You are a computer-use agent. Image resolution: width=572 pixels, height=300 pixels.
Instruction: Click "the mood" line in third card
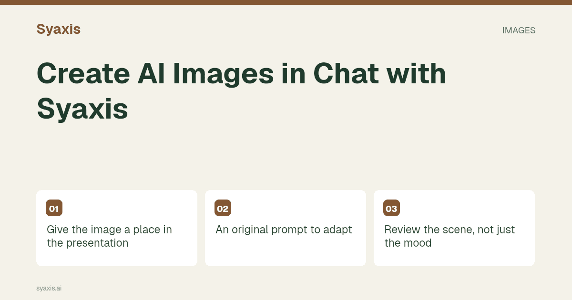pos(408,243)
